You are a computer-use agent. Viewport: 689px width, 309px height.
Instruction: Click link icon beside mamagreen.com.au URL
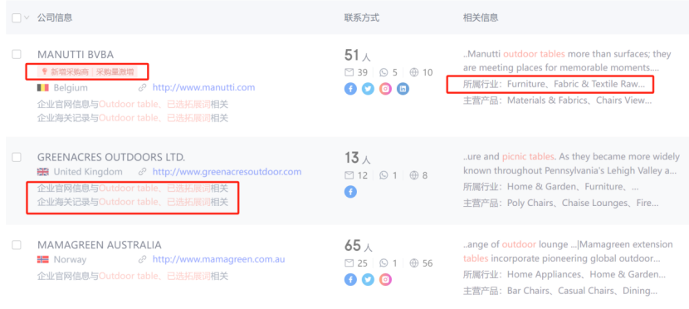(x=143, y=259)
